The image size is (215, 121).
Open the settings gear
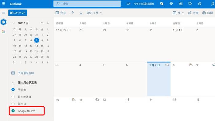(200, 4)
